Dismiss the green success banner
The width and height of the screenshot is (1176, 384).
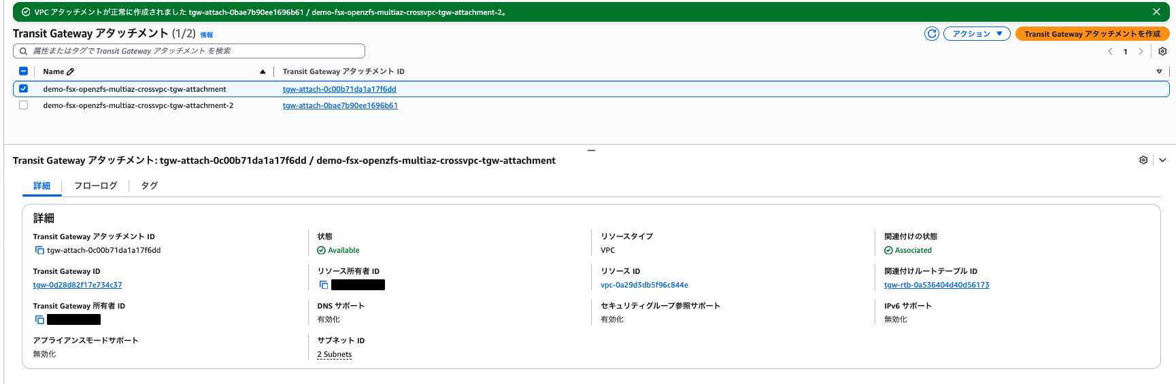1156,12
